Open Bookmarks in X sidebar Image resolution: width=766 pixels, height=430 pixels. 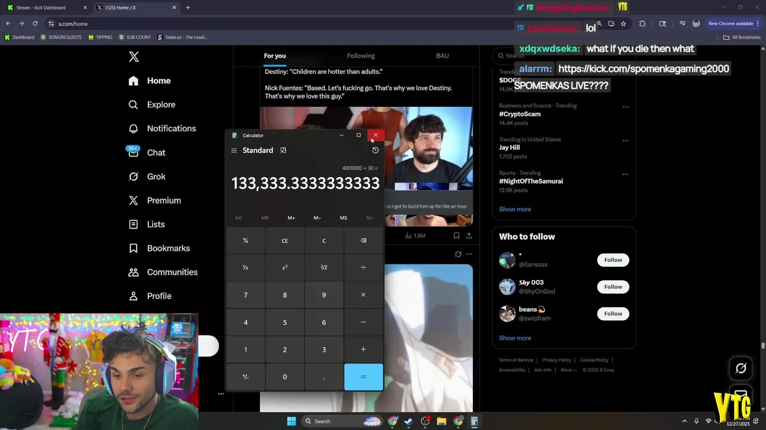click(x=159, y=248)
